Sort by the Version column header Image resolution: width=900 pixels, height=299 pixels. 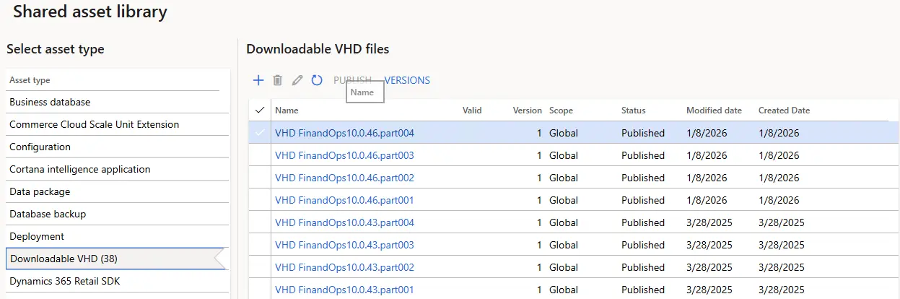[527, 110]
